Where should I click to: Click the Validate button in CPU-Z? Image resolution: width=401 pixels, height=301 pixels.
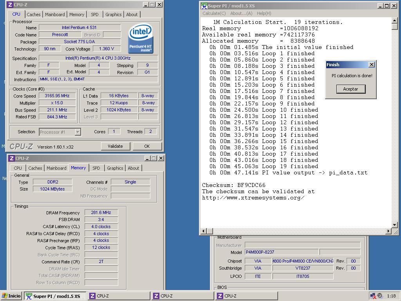116,146
